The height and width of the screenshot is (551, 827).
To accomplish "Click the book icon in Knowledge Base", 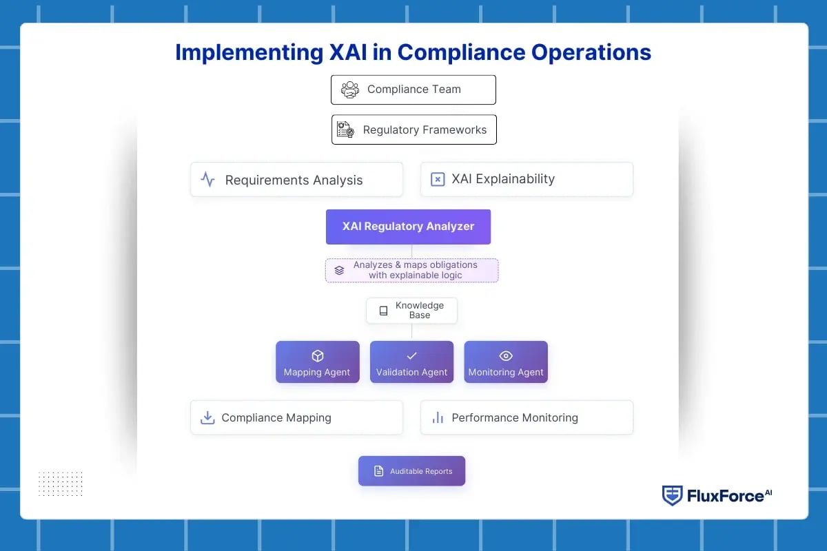I will 383,310.
